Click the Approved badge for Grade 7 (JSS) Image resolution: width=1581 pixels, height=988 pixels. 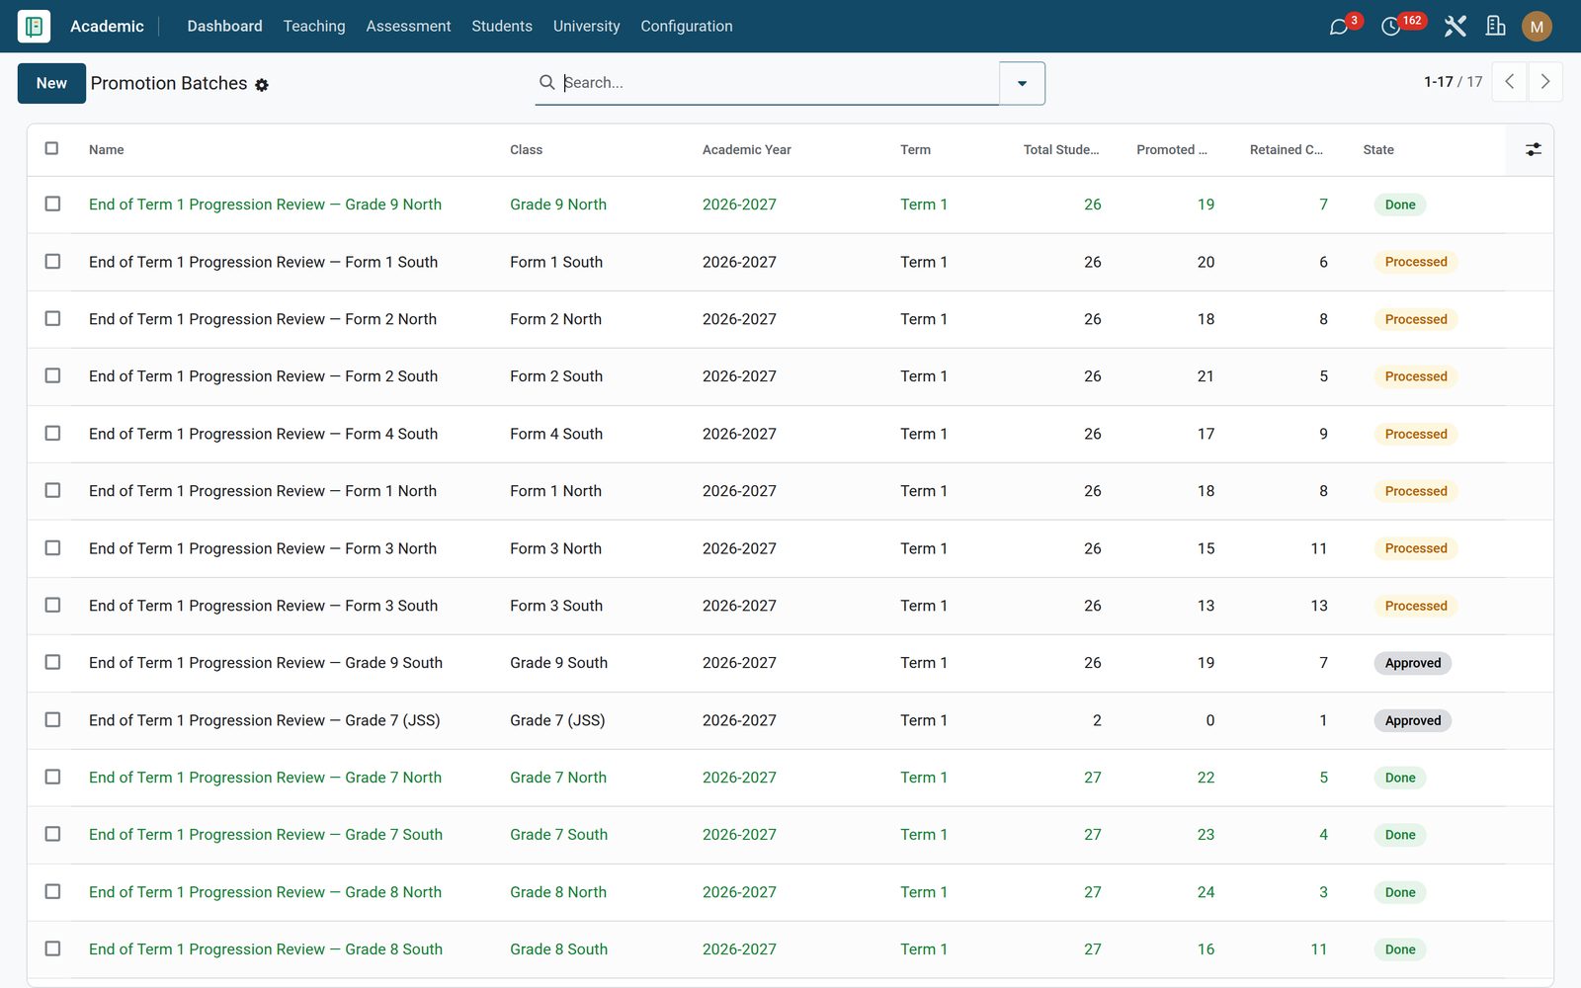(1412, 720)
